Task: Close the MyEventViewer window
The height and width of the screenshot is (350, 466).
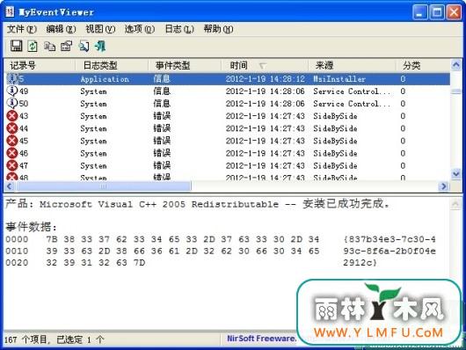Action: (x=454, y=12)
